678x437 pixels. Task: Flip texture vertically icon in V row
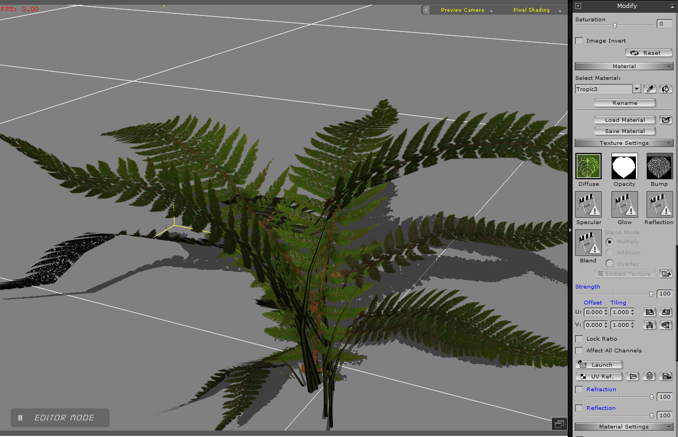pos(666,325)
